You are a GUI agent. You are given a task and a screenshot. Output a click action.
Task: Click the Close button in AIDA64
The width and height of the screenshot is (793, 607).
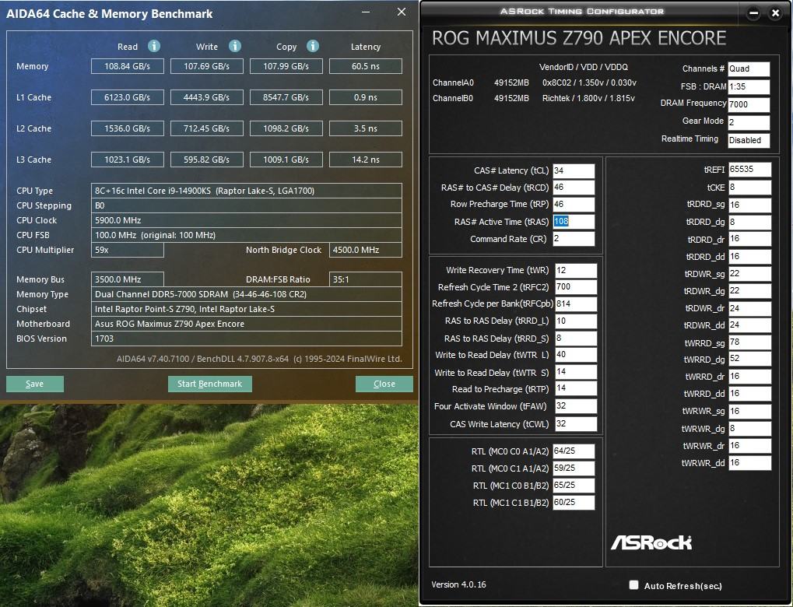point(384,384)
